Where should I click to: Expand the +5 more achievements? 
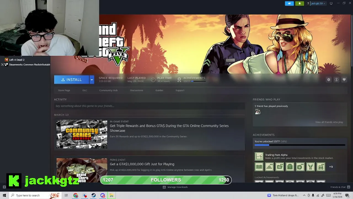tap(331, 167)
